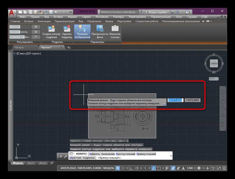The width and height of the screenshot is (235, 179).
Task: Expand the hidden ribbon tabs double-arrow
Action: point(203,21)
